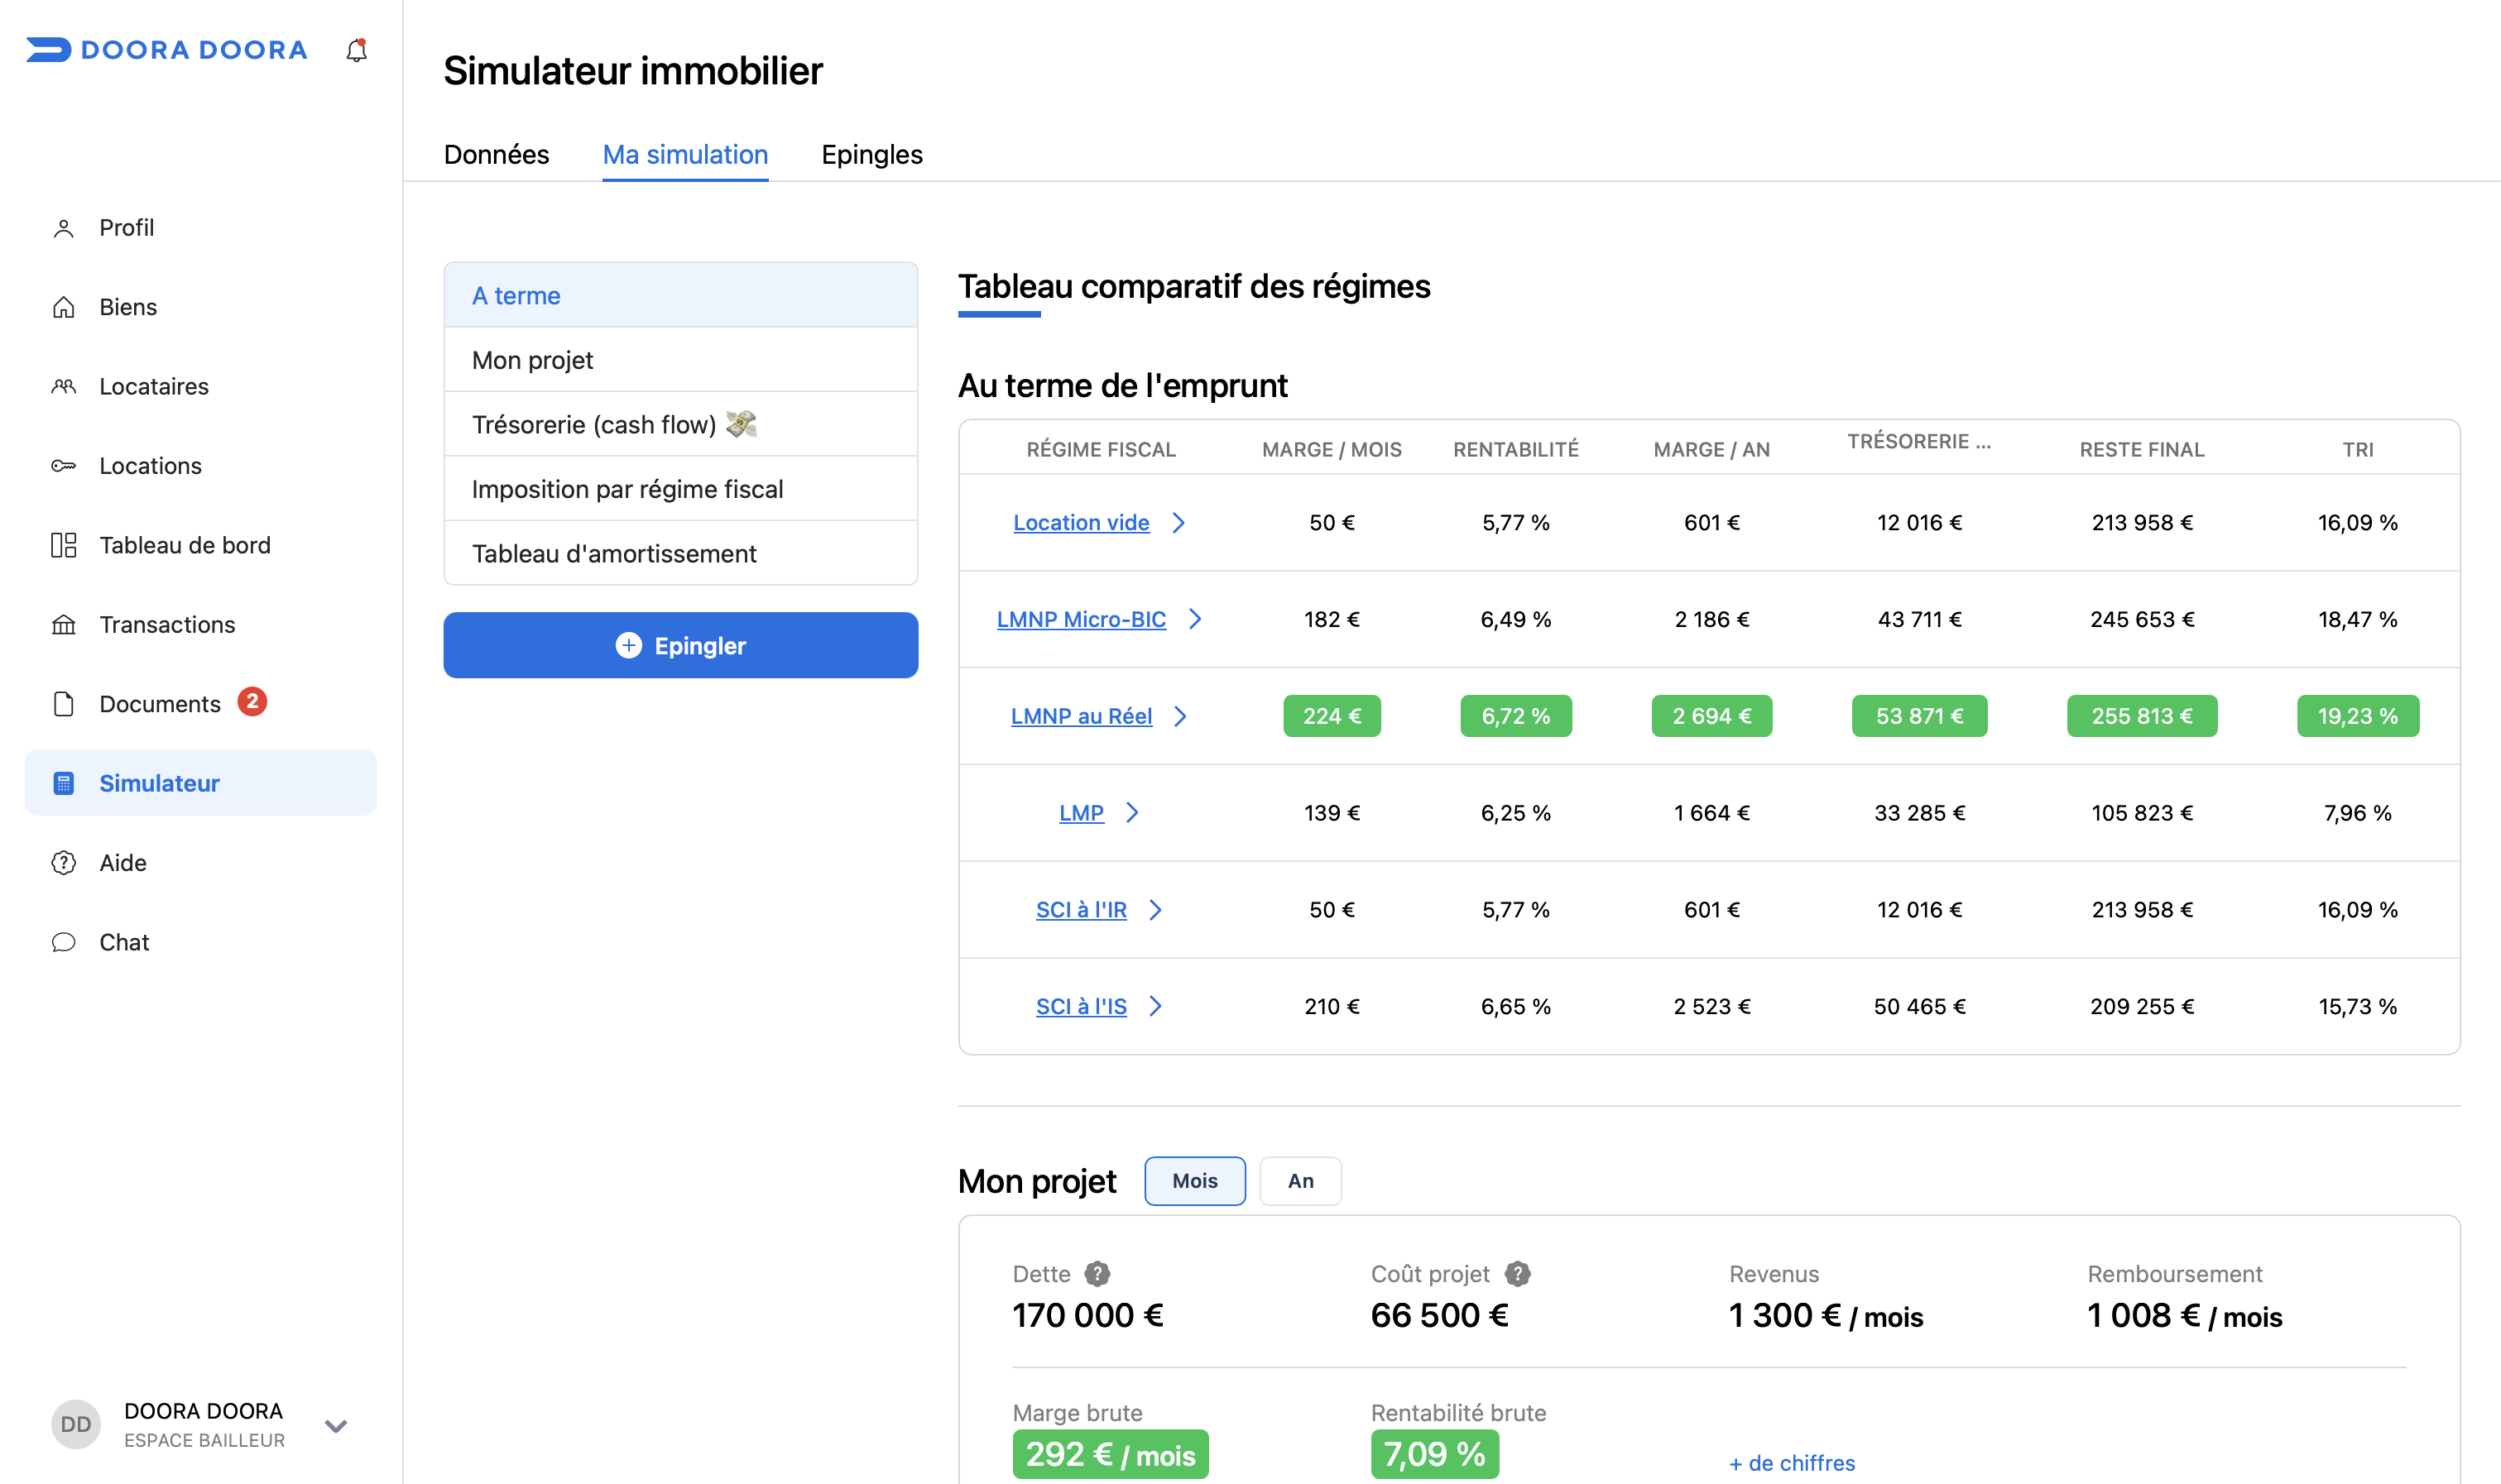Click the Biens house icon
This screenshot has height=1484, width=2501.
(x=63, y=307)
